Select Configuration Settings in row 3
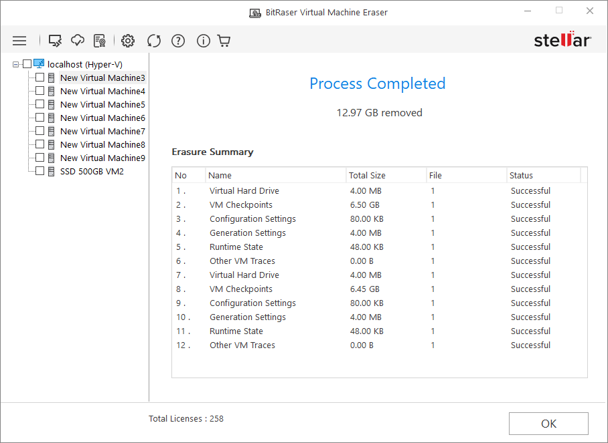 [252, 219]
